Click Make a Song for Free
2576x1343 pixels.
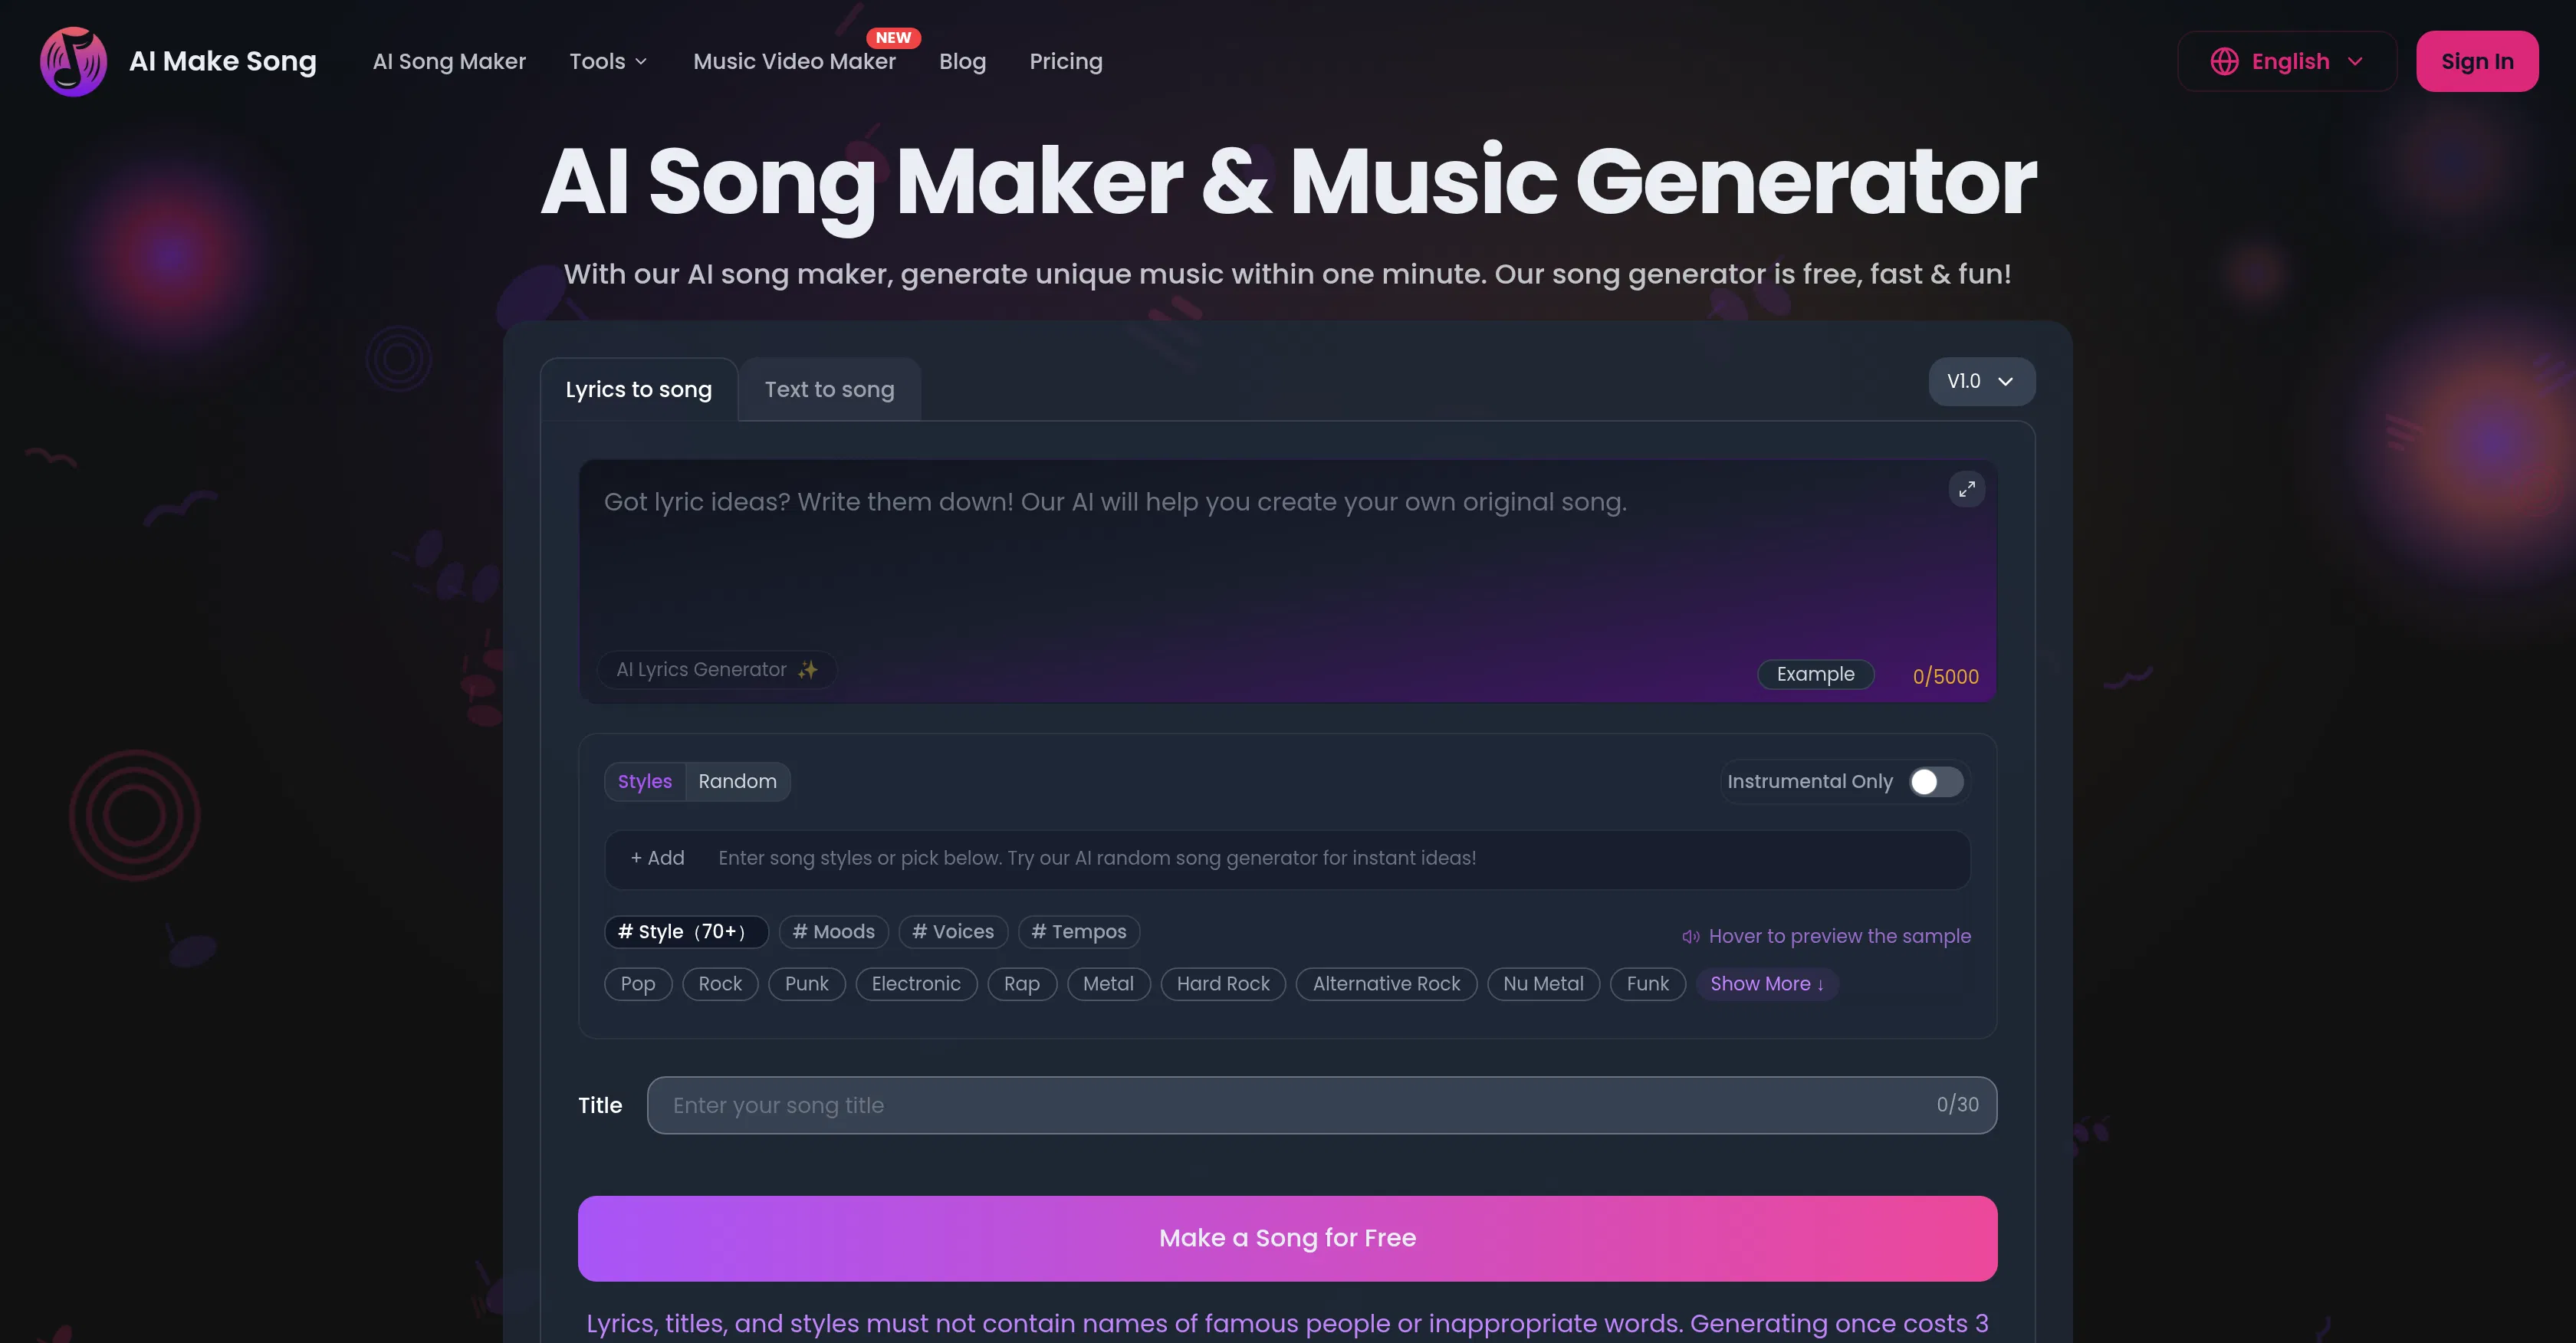[x=1287, y=1238]
